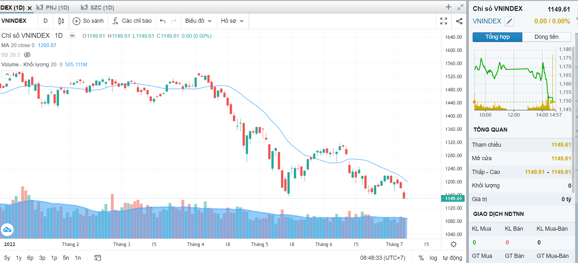Set range to 6p
The height and width of the screenshot is (263, 578).
pyautogui.click(x=30, y=258)
